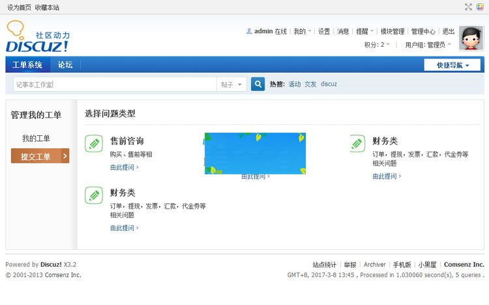Screen dimensions: 489x305
Task: Click the 退出 logout link
Action: pyautogui.click(x=449, y=31)
